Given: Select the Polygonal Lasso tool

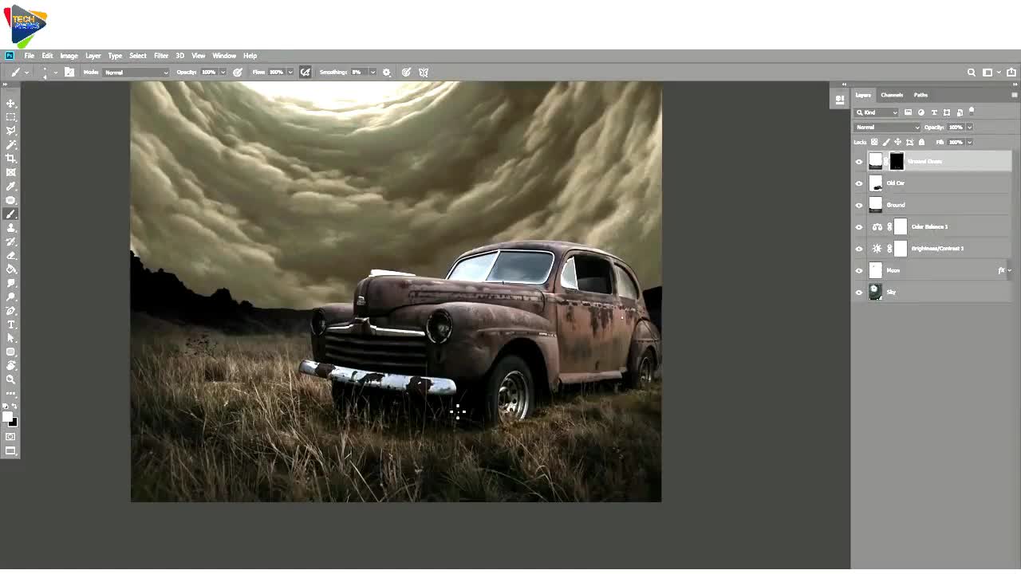Looking at the screenshot, I should 11,130.
